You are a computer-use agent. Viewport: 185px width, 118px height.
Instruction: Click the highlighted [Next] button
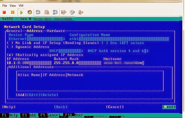pyautogui.click(x=169, y=107)
